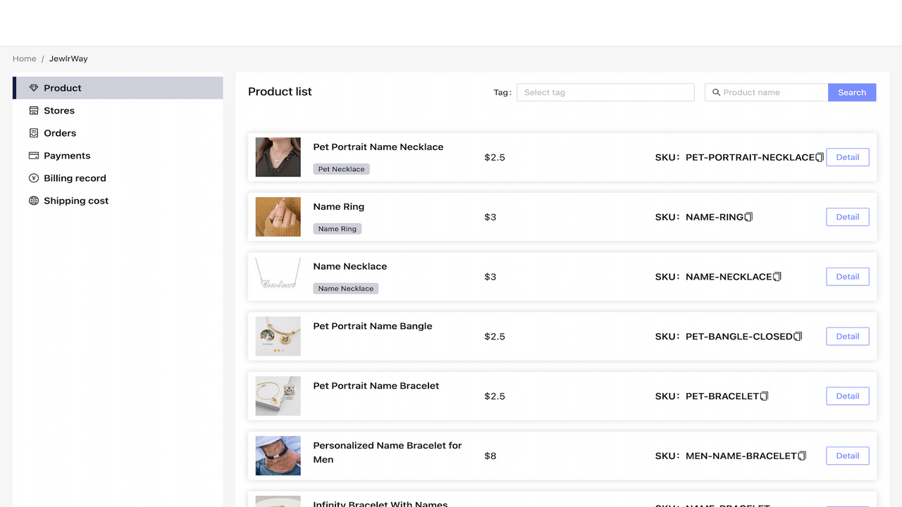Open Detail for Pet Portrait Name Bangle
The height and width of the screenshot is (507, 902).
click(x=847, y=336)
